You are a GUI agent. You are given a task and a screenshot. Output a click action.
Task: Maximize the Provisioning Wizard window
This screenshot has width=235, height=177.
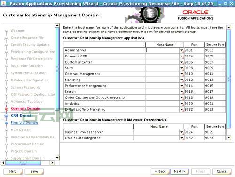pos(226,3)
